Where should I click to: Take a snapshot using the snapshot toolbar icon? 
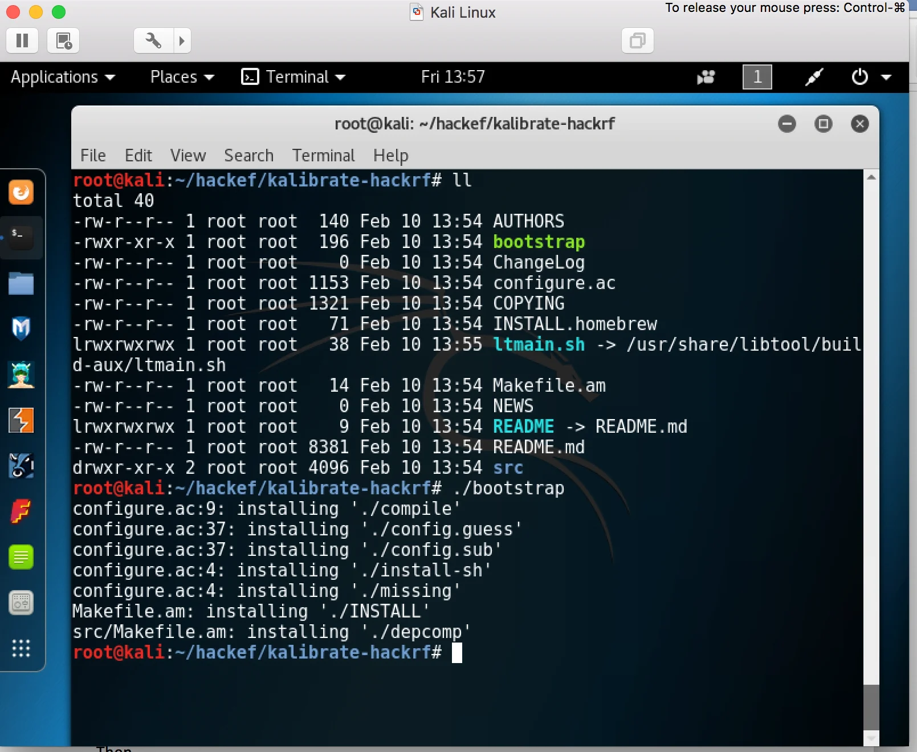tap(63, 40)
